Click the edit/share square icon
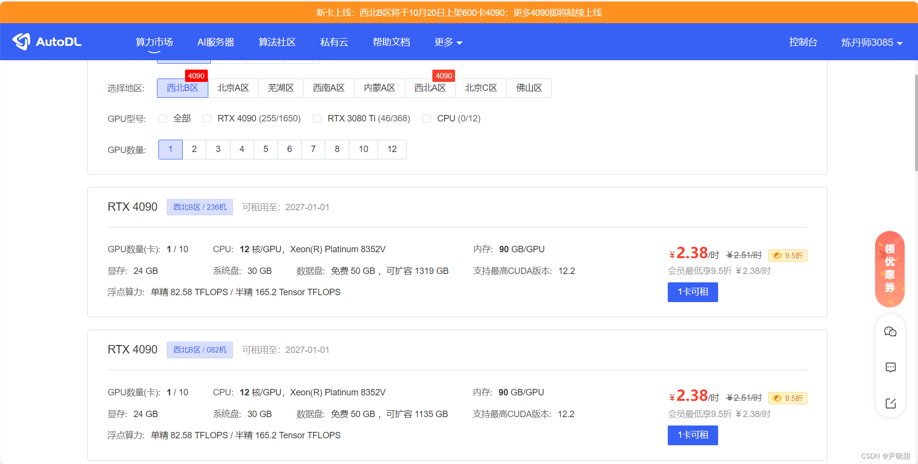918x464 pixels. coord(890,403)
